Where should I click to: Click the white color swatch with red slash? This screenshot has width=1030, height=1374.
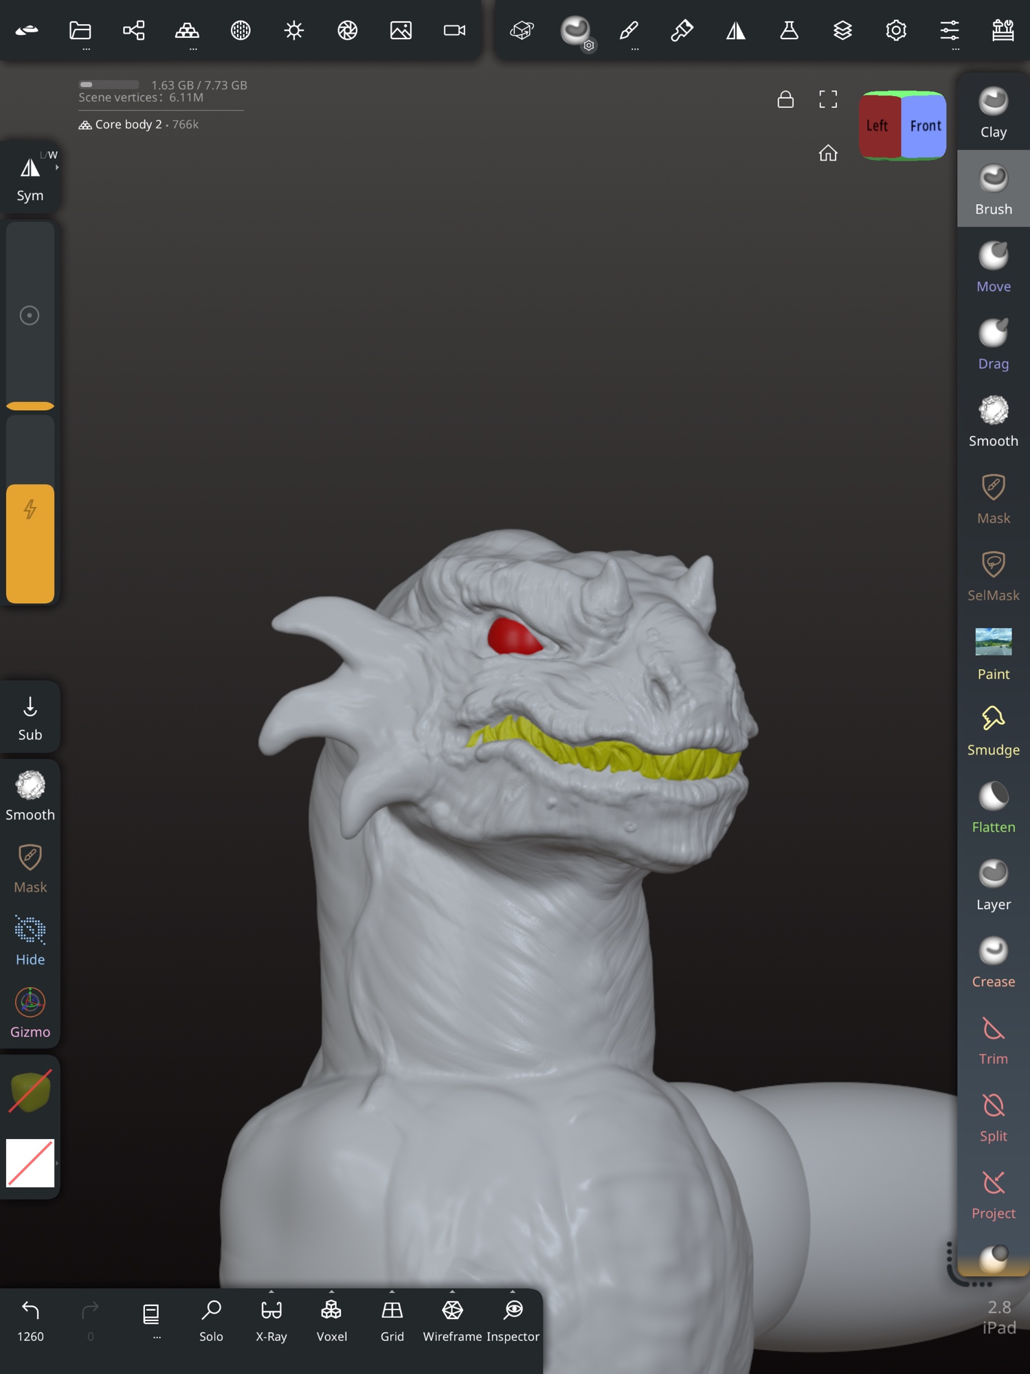coord(30,1162)
